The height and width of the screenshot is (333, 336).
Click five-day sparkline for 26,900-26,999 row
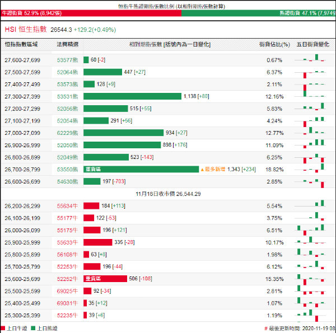[x=310, y=144]
